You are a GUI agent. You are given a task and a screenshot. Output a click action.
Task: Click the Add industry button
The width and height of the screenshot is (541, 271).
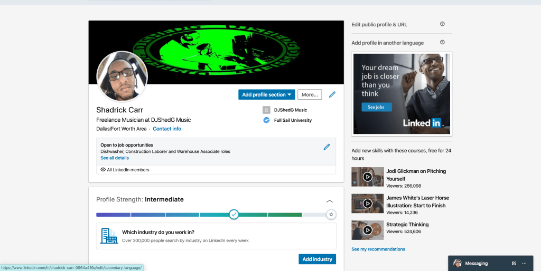tap(317, 259)
